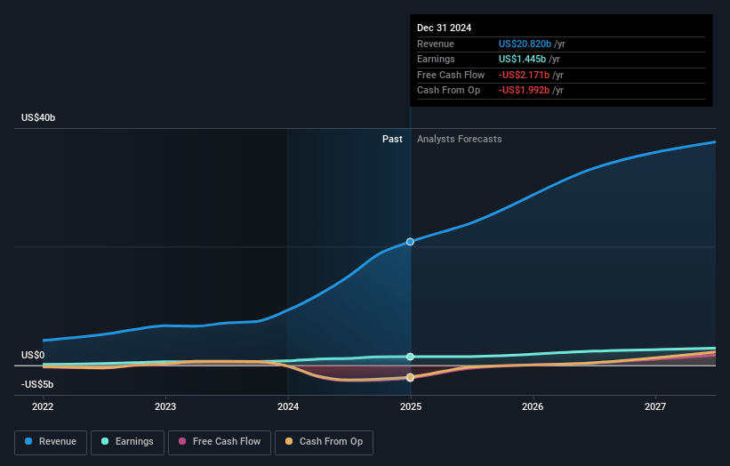Select the Cash From Op data point at 2025

point(410,378)
